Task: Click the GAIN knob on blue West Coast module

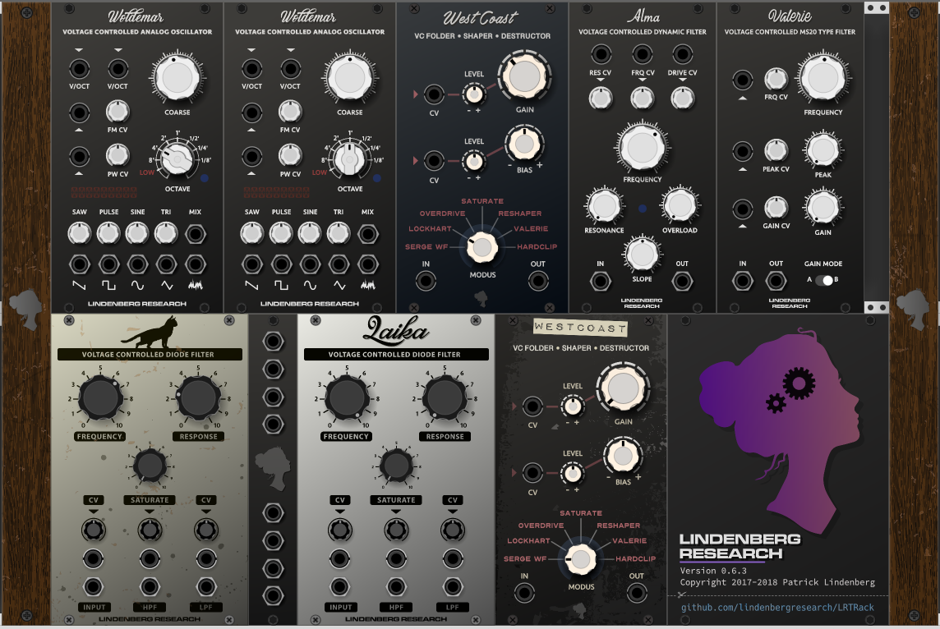Action: point(524,76)
